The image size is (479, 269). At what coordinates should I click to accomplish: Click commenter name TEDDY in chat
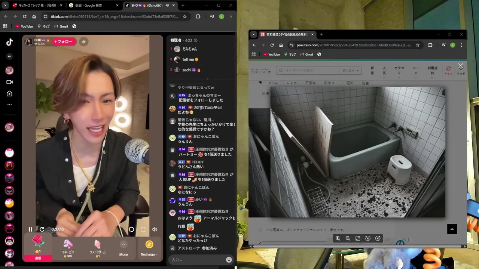(x=198, y=162)
